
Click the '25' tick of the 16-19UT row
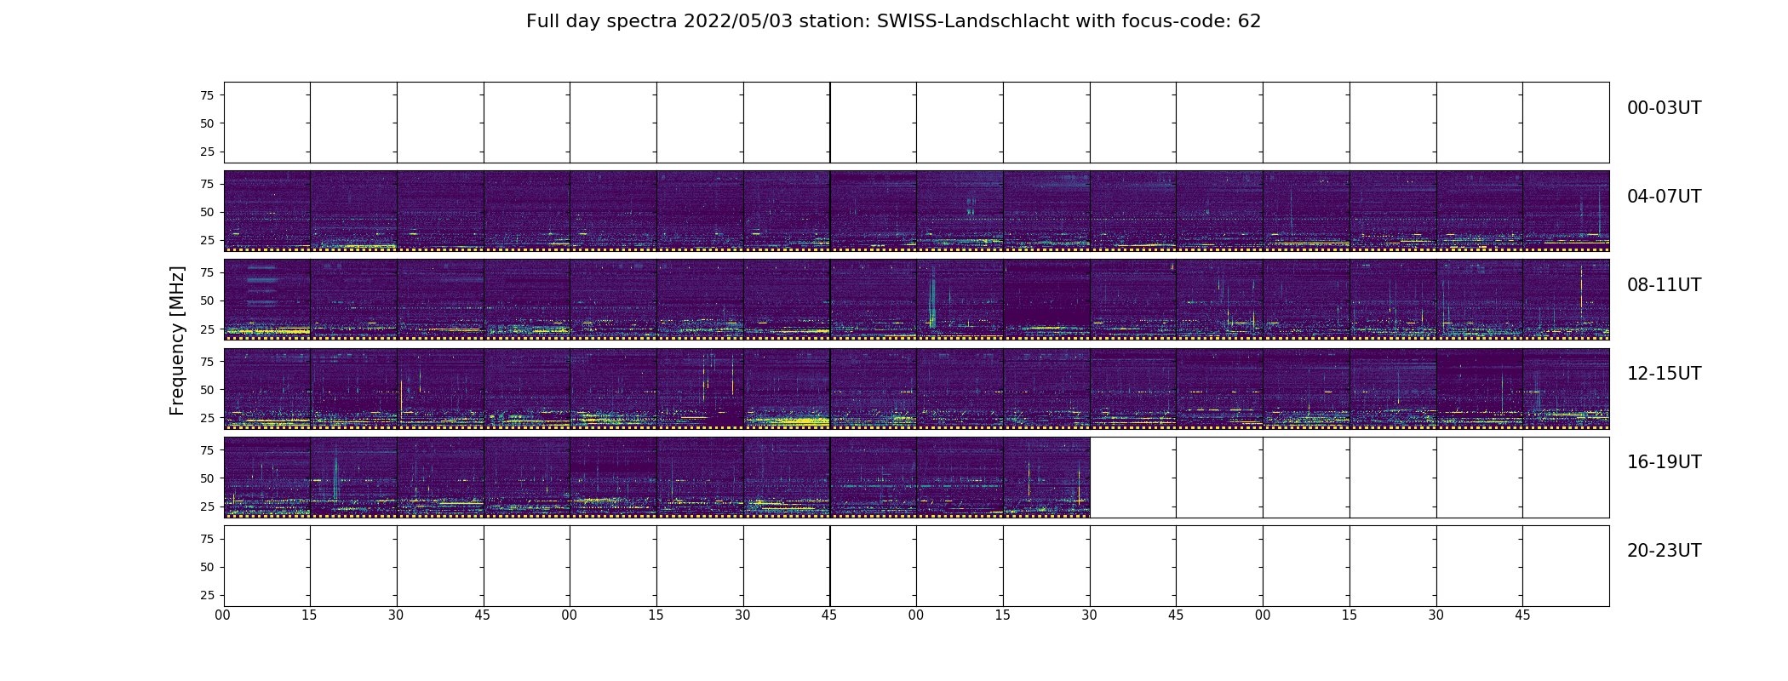click(x=207, y=506)
